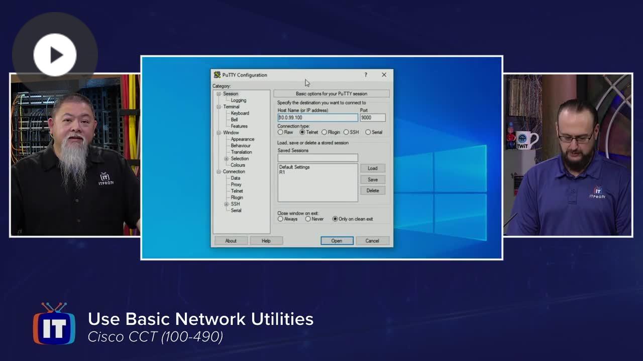This screenshot has width=643, height=361.
Task: Open the Translation category
Action: point(242,152)
